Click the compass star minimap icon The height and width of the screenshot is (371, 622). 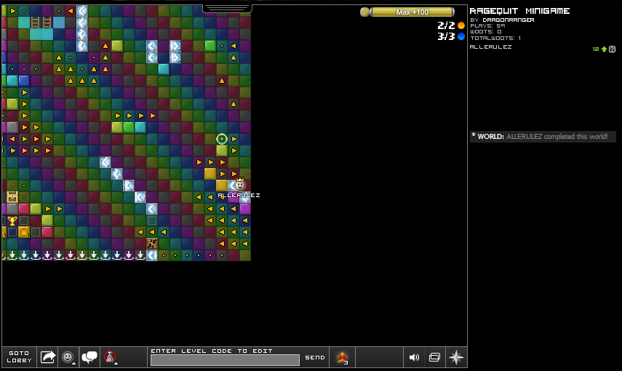click(x=456, y=357)
